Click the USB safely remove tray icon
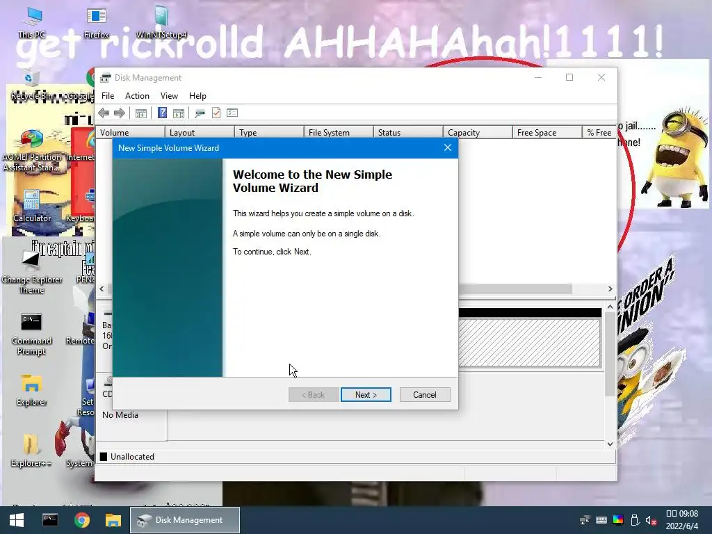This screenshot has width=712, height=534. (x=635, y=520)
